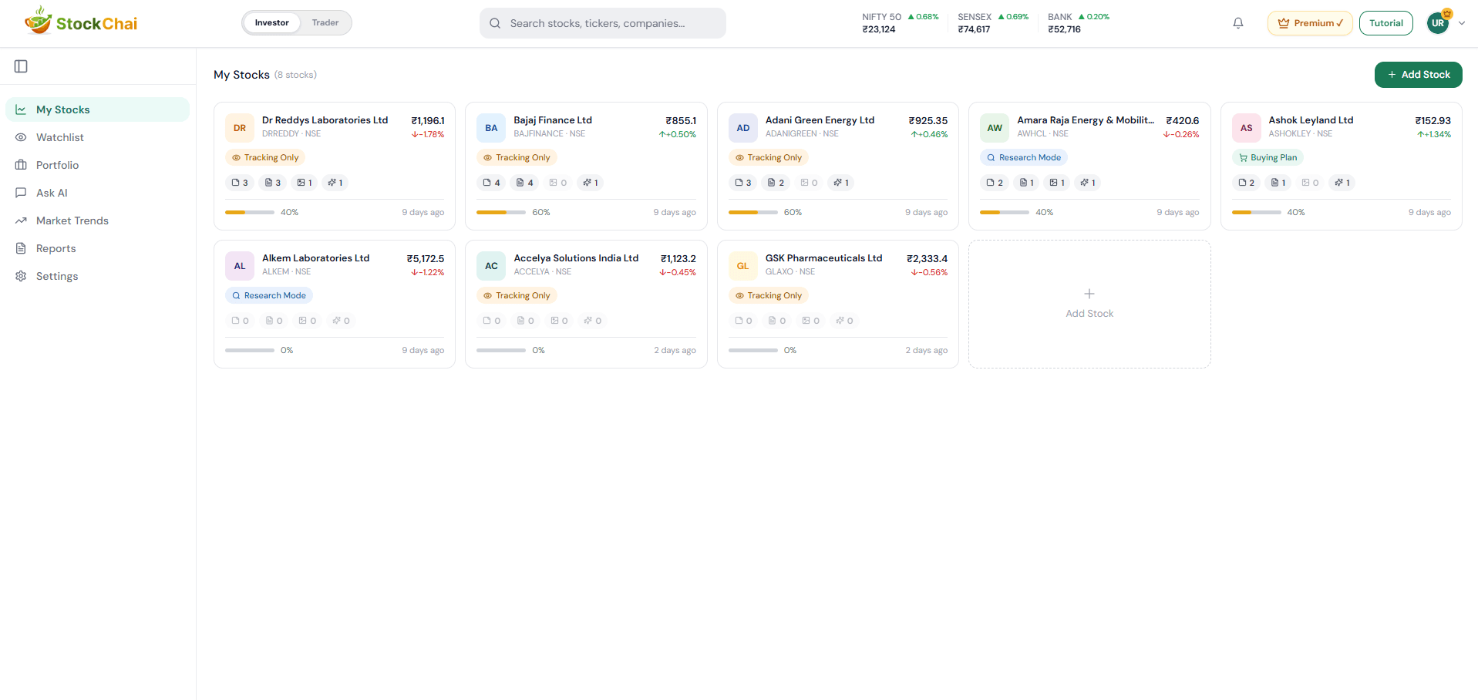Open Alkem Laboratories notes count chip

pos(241,321)
